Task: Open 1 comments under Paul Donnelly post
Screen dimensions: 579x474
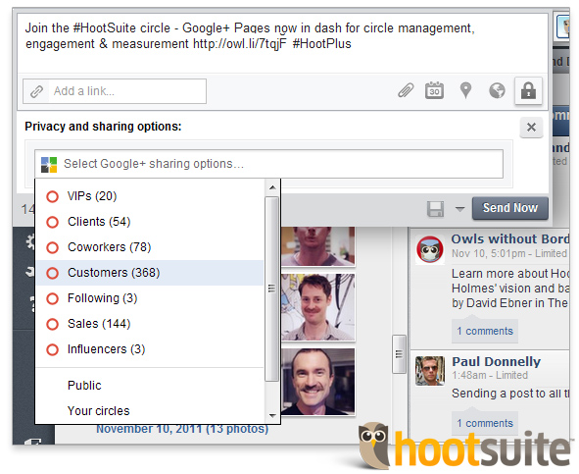Action: [485, 423]
